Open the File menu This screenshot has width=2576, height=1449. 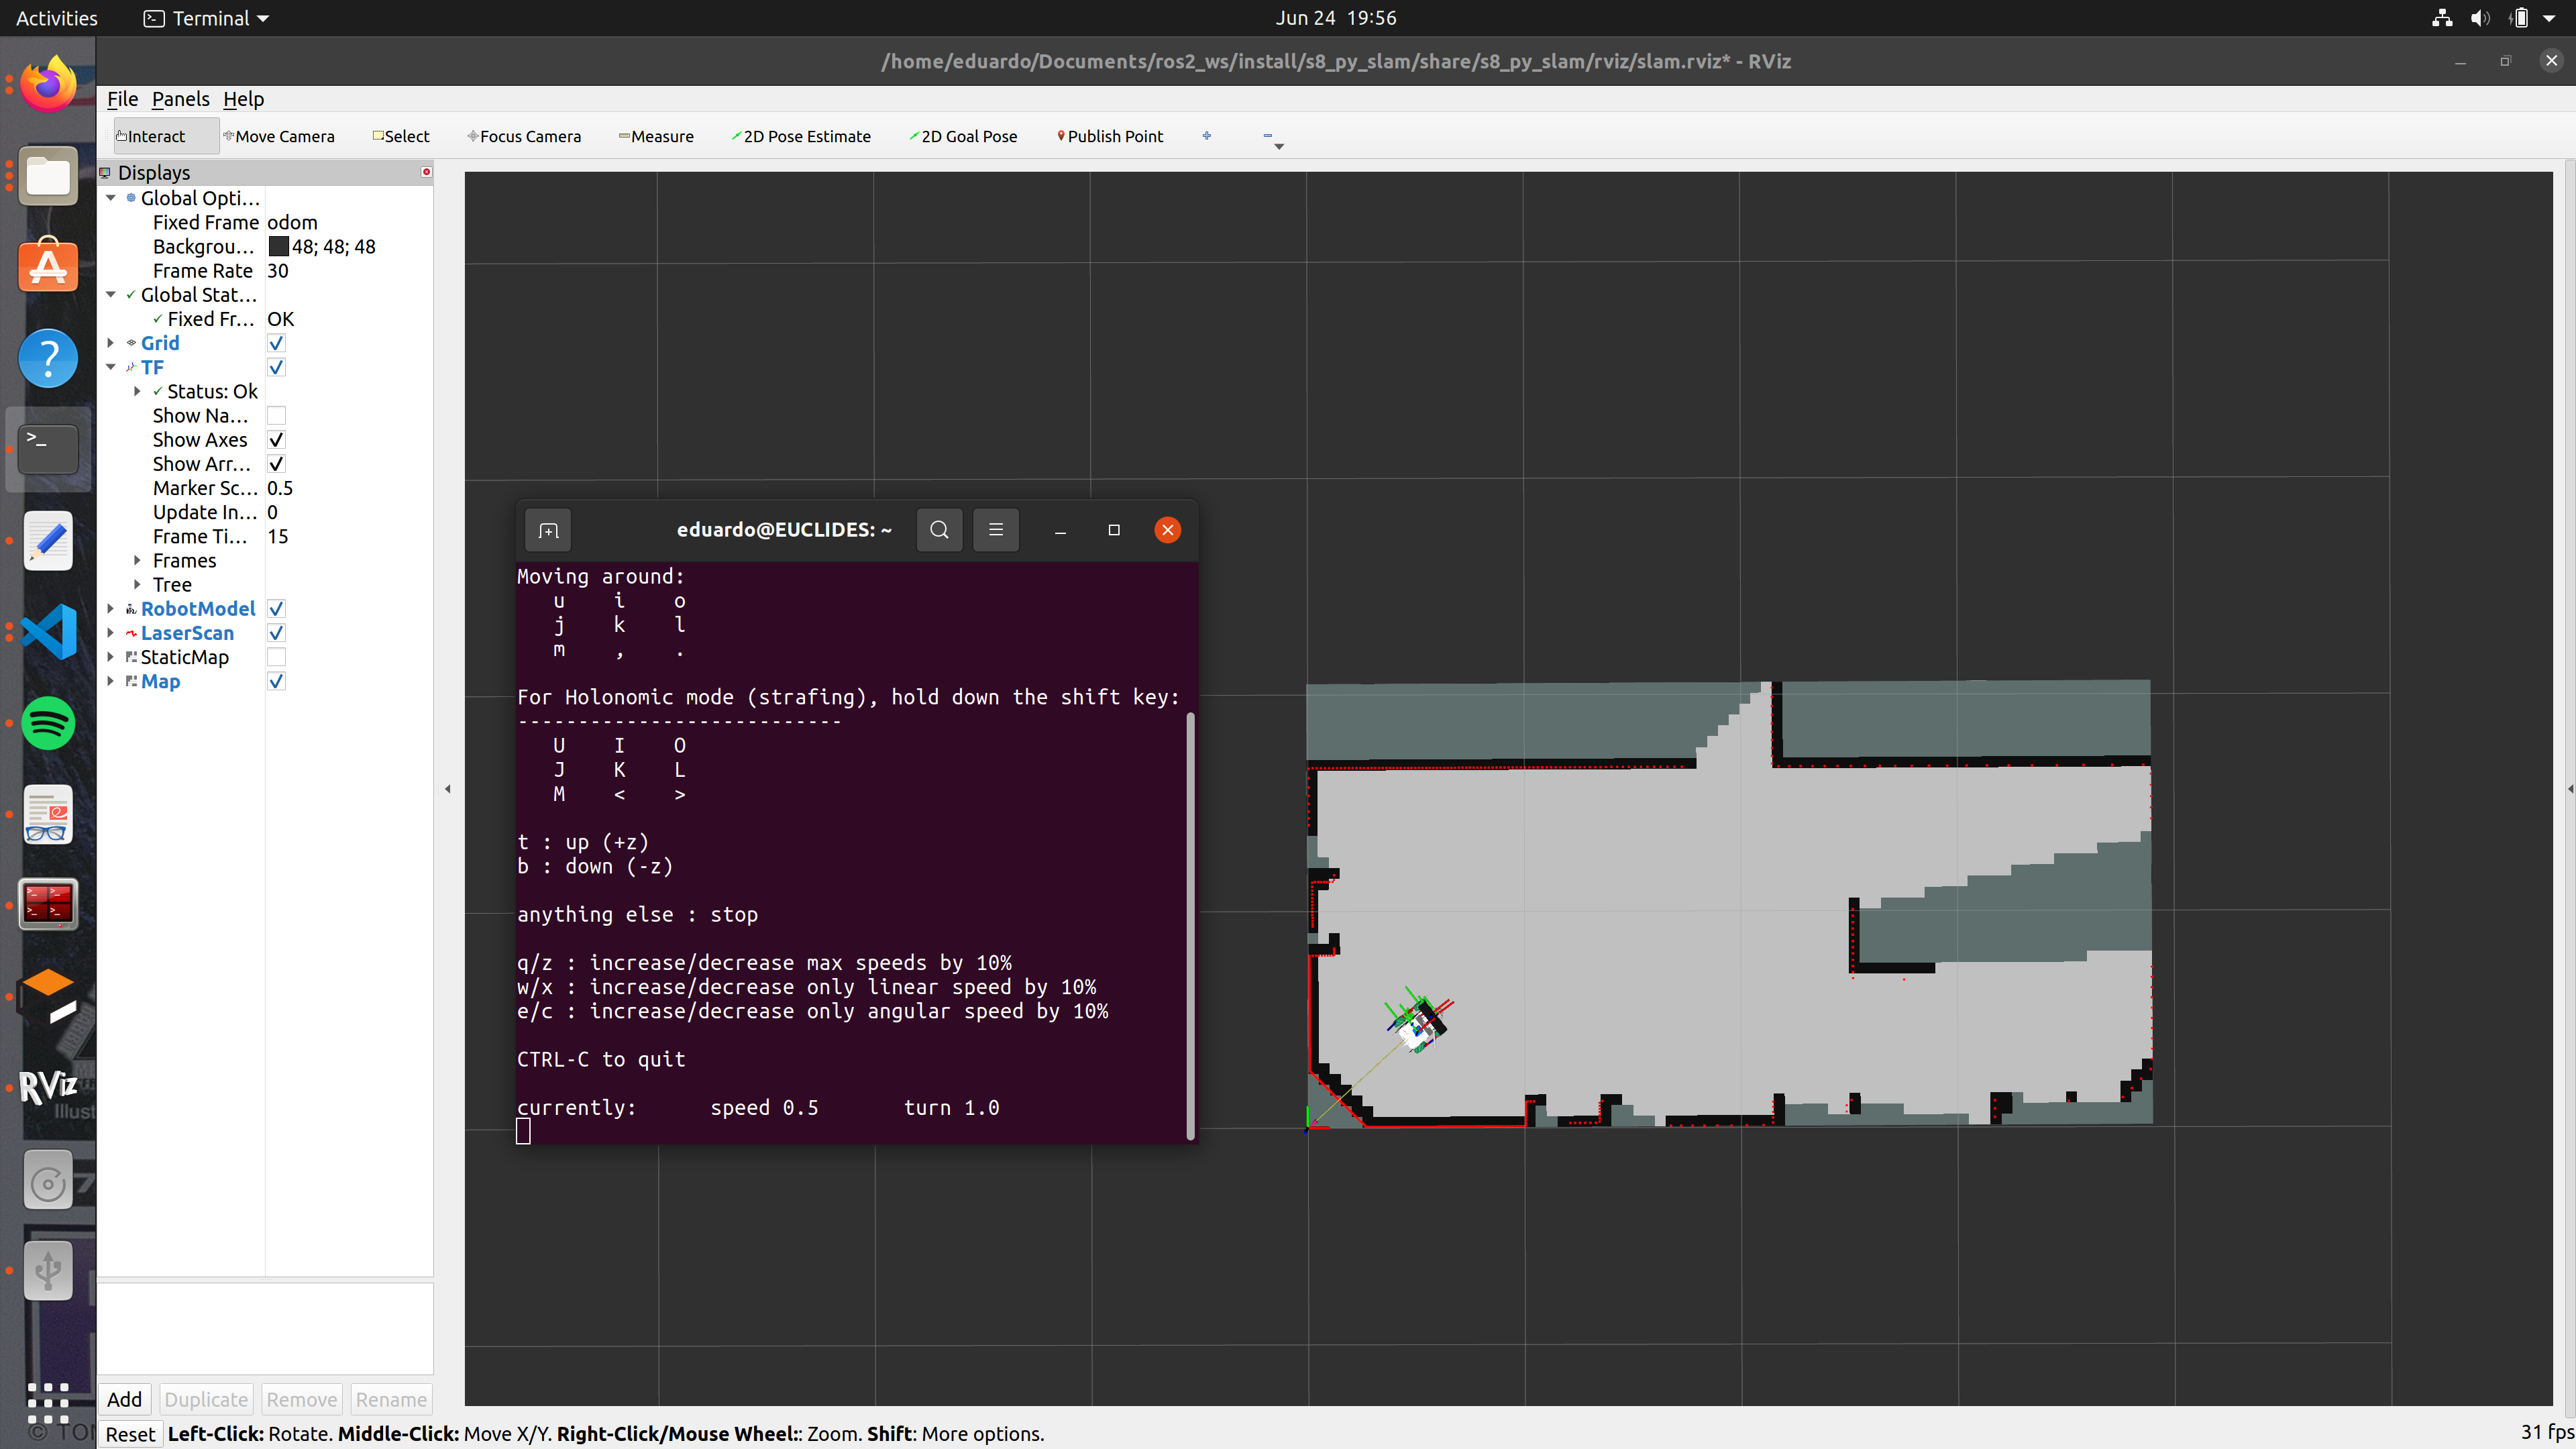coord(122,99)
